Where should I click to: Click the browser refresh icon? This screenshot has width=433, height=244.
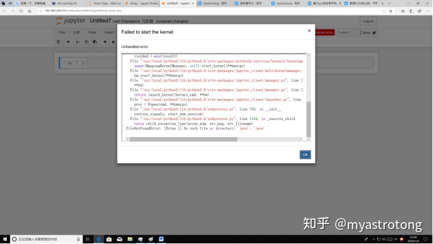tap(21, 11)
